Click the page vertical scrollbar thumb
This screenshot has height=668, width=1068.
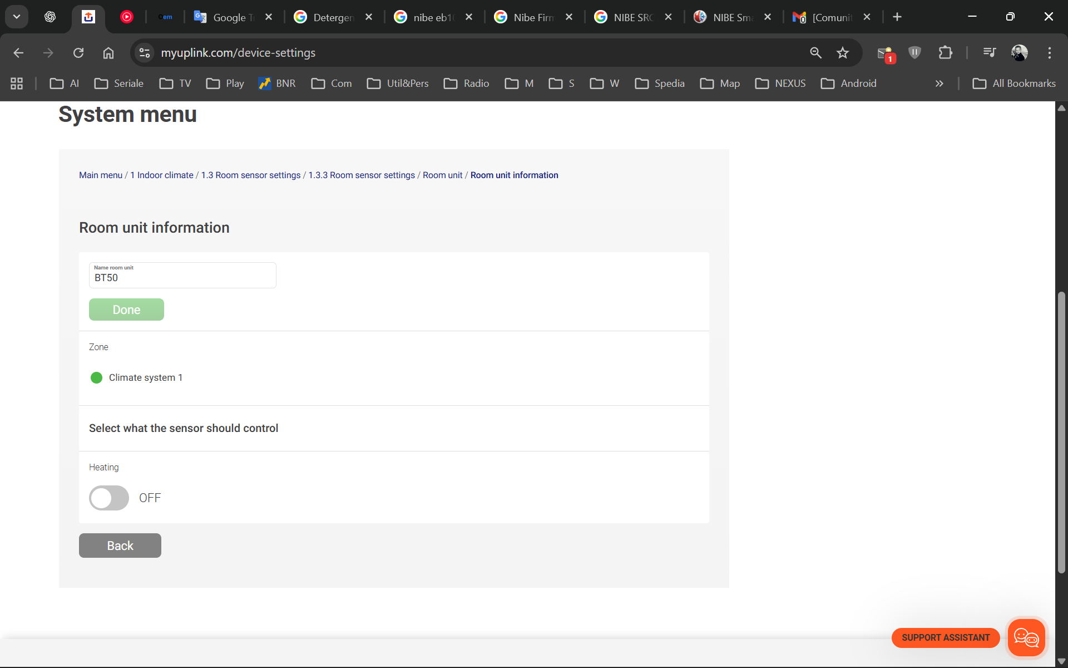[x=1061, y=431]
